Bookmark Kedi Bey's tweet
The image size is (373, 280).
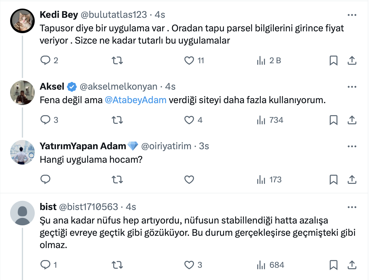(x=333, y=60)
